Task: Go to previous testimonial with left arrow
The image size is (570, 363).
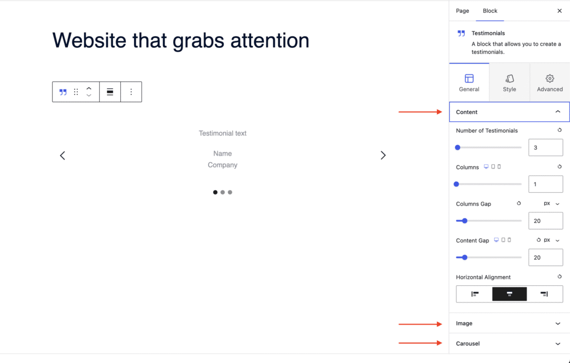Action: click(x=62, y=155)
